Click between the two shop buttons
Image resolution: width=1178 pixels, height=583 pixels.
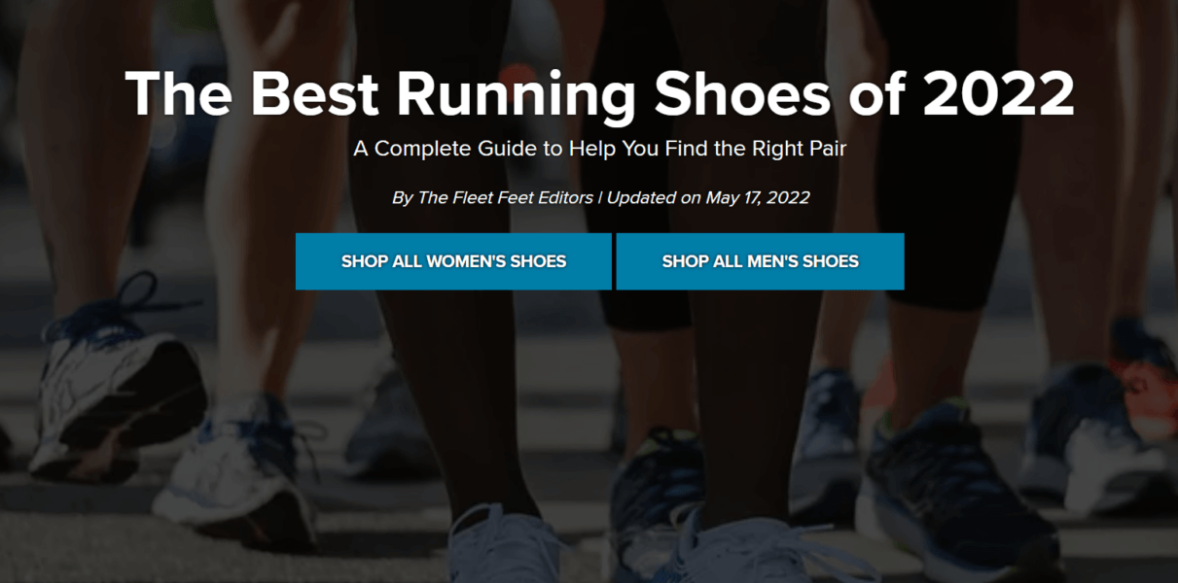613,260
